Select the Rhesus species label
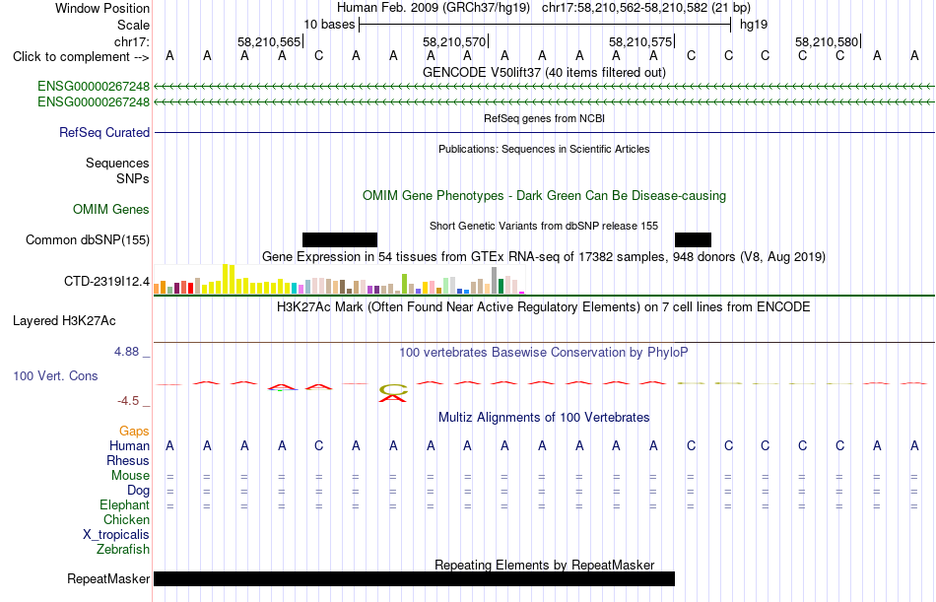The image size is (936, 602). [128, 461]
